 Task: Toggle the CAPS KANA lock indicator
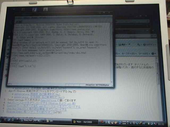pos(125,123)
